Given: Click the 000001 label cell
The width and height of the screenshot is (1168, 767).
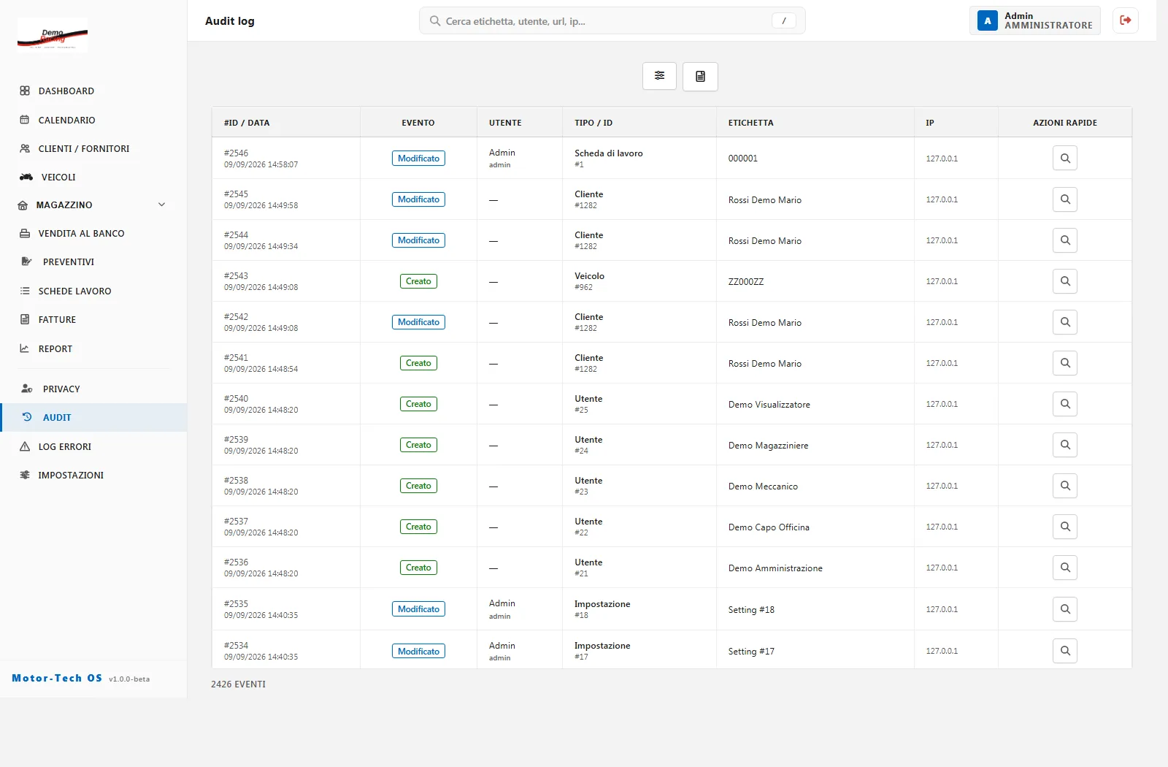Looking at the screenshot, I should (x=815, y=159).
